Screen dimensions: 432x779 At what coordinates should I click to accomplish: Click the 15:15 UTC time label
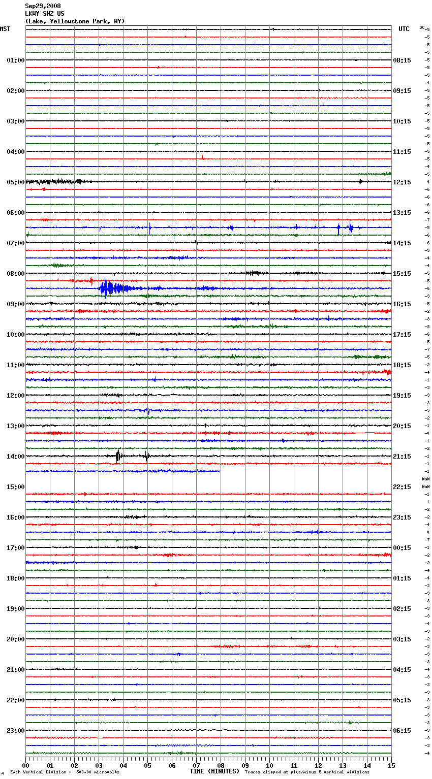pos(402,274)
